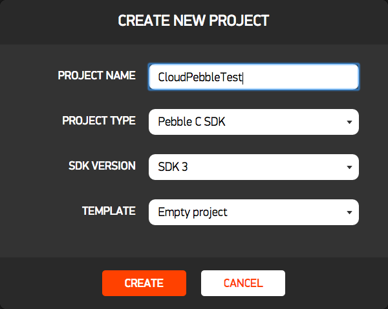Place cursor at end of project name

pyautogui.click(x=243, y=77)
